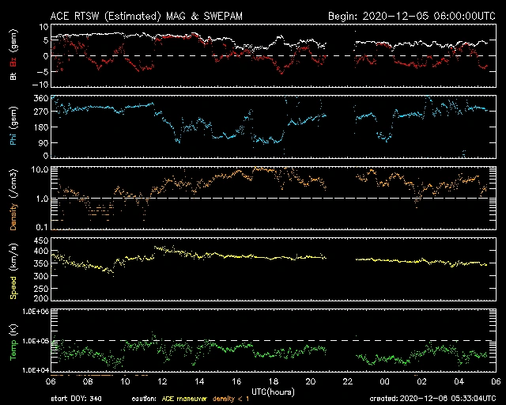Viewport: 506px width, 405px height.
Task: Click the yellow Speed (km/s) axis label
Action: pyautogui.click(x=13, y=268)
